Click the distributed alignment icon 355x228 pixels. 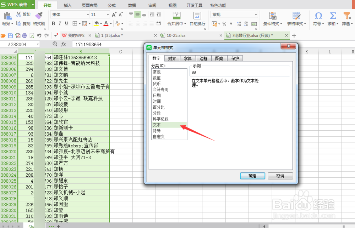158,23
